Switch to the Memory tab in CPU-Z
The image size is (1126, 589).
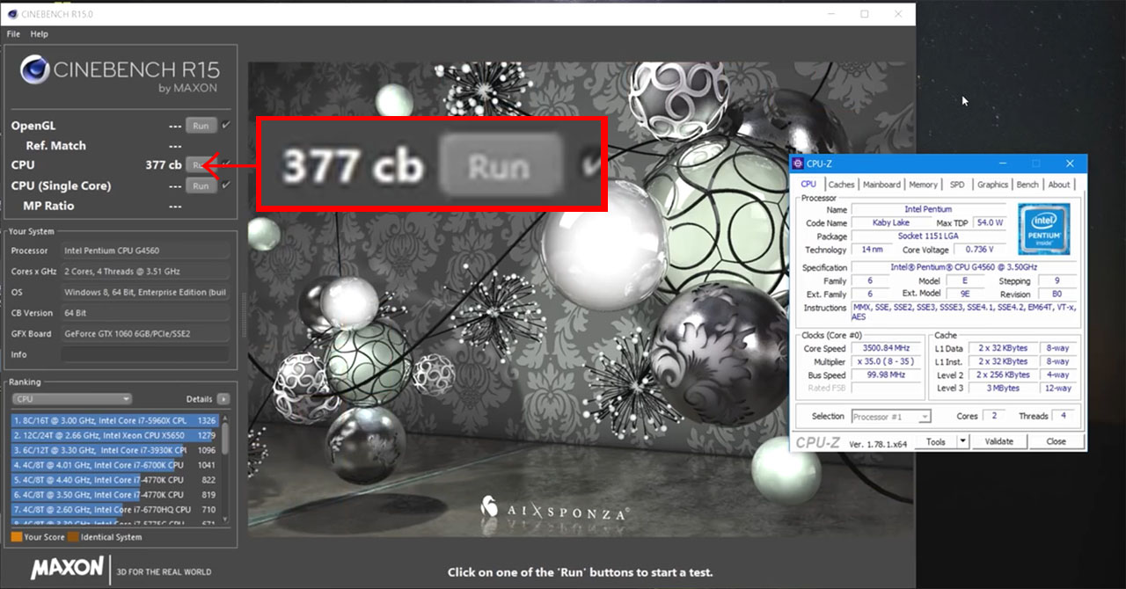[923, 185]
